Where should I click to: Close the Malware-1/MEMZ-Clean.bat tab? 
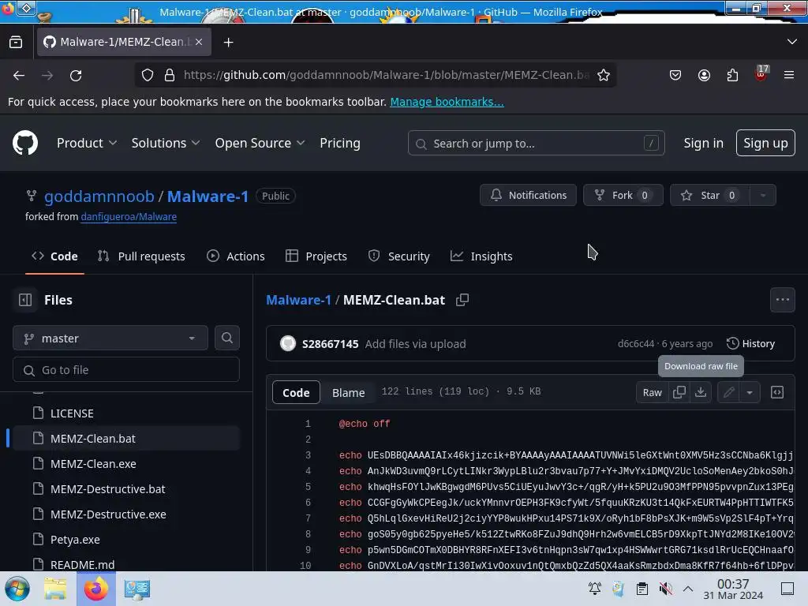point(199,42)
